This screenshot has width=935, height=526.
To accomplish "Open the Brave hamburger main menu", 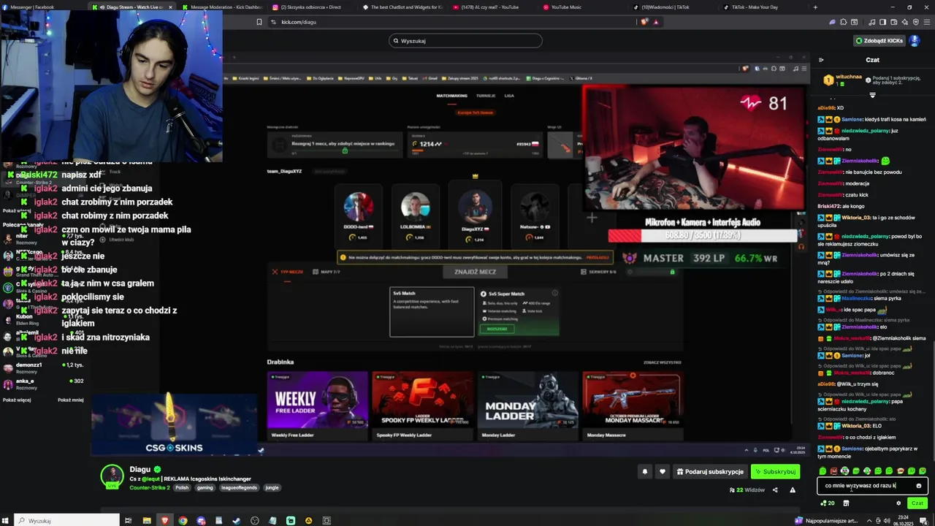I will point(927,22).
